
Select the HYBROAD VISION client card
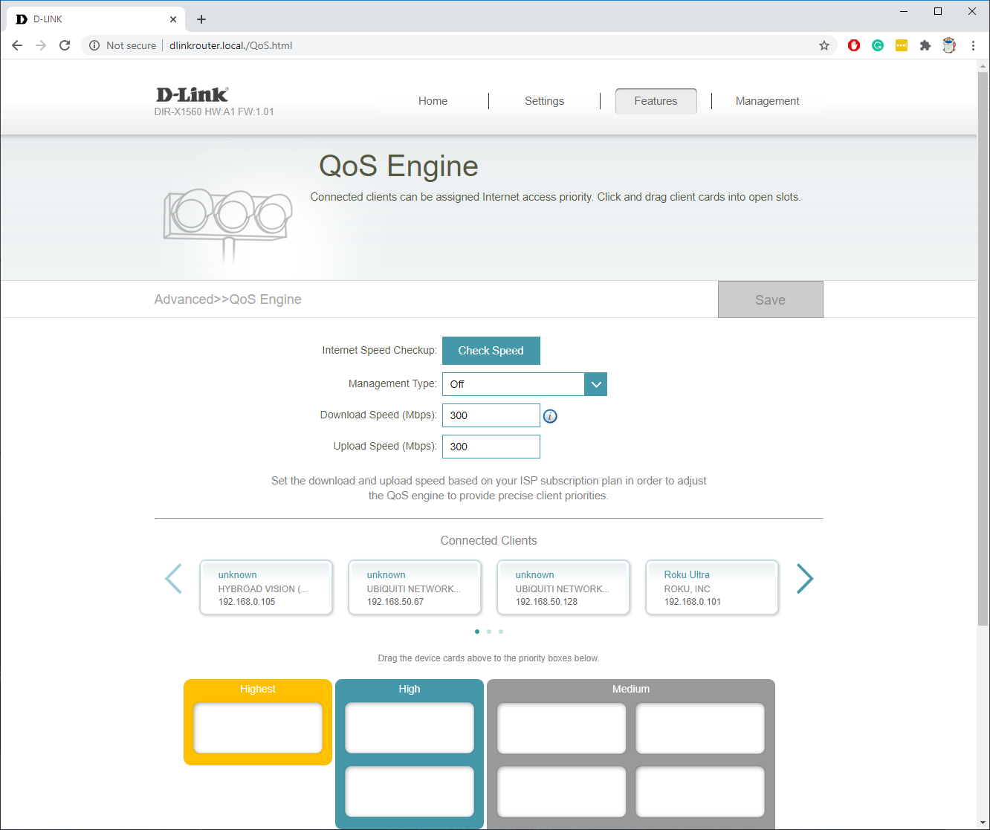[x=266, y=588]
